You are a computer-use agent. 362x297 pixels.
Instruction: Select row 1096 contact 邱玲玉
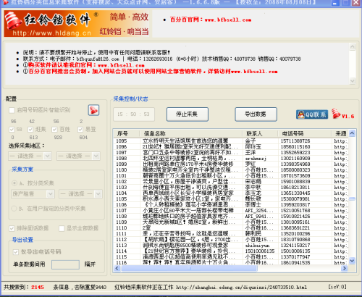point(253,146)
